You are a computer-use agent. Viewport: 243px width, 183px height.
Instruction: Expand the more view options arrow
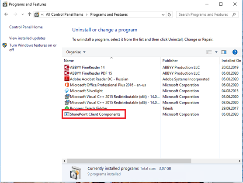tap(216, 52)
